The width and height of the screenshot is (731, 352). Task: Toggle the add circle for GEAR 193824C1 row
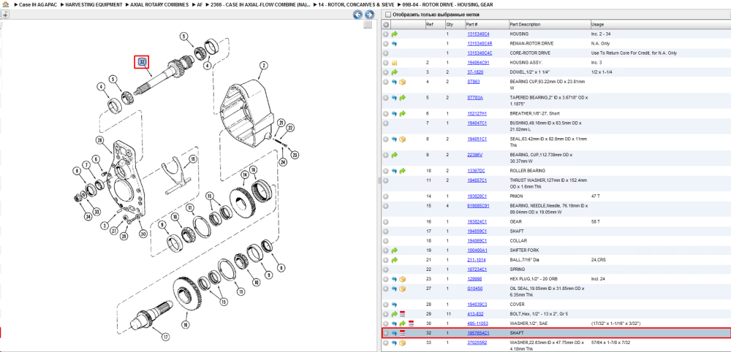[x=385, y=221]
